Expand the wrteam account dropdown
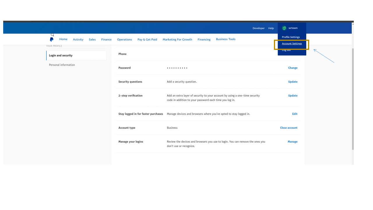This screenshot has width=373, height=210. pos(293,28)
